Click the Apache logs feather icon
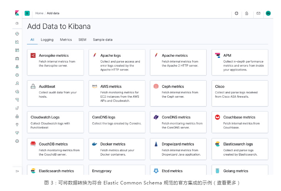Screen dimensions: 281x191 click(94, 55)
